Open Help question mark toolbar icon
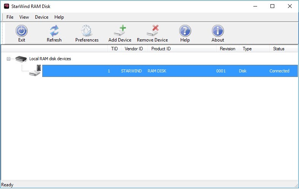The width and height of the screenshot is (299, 189). pyautogui.click(x=185, y=31)
